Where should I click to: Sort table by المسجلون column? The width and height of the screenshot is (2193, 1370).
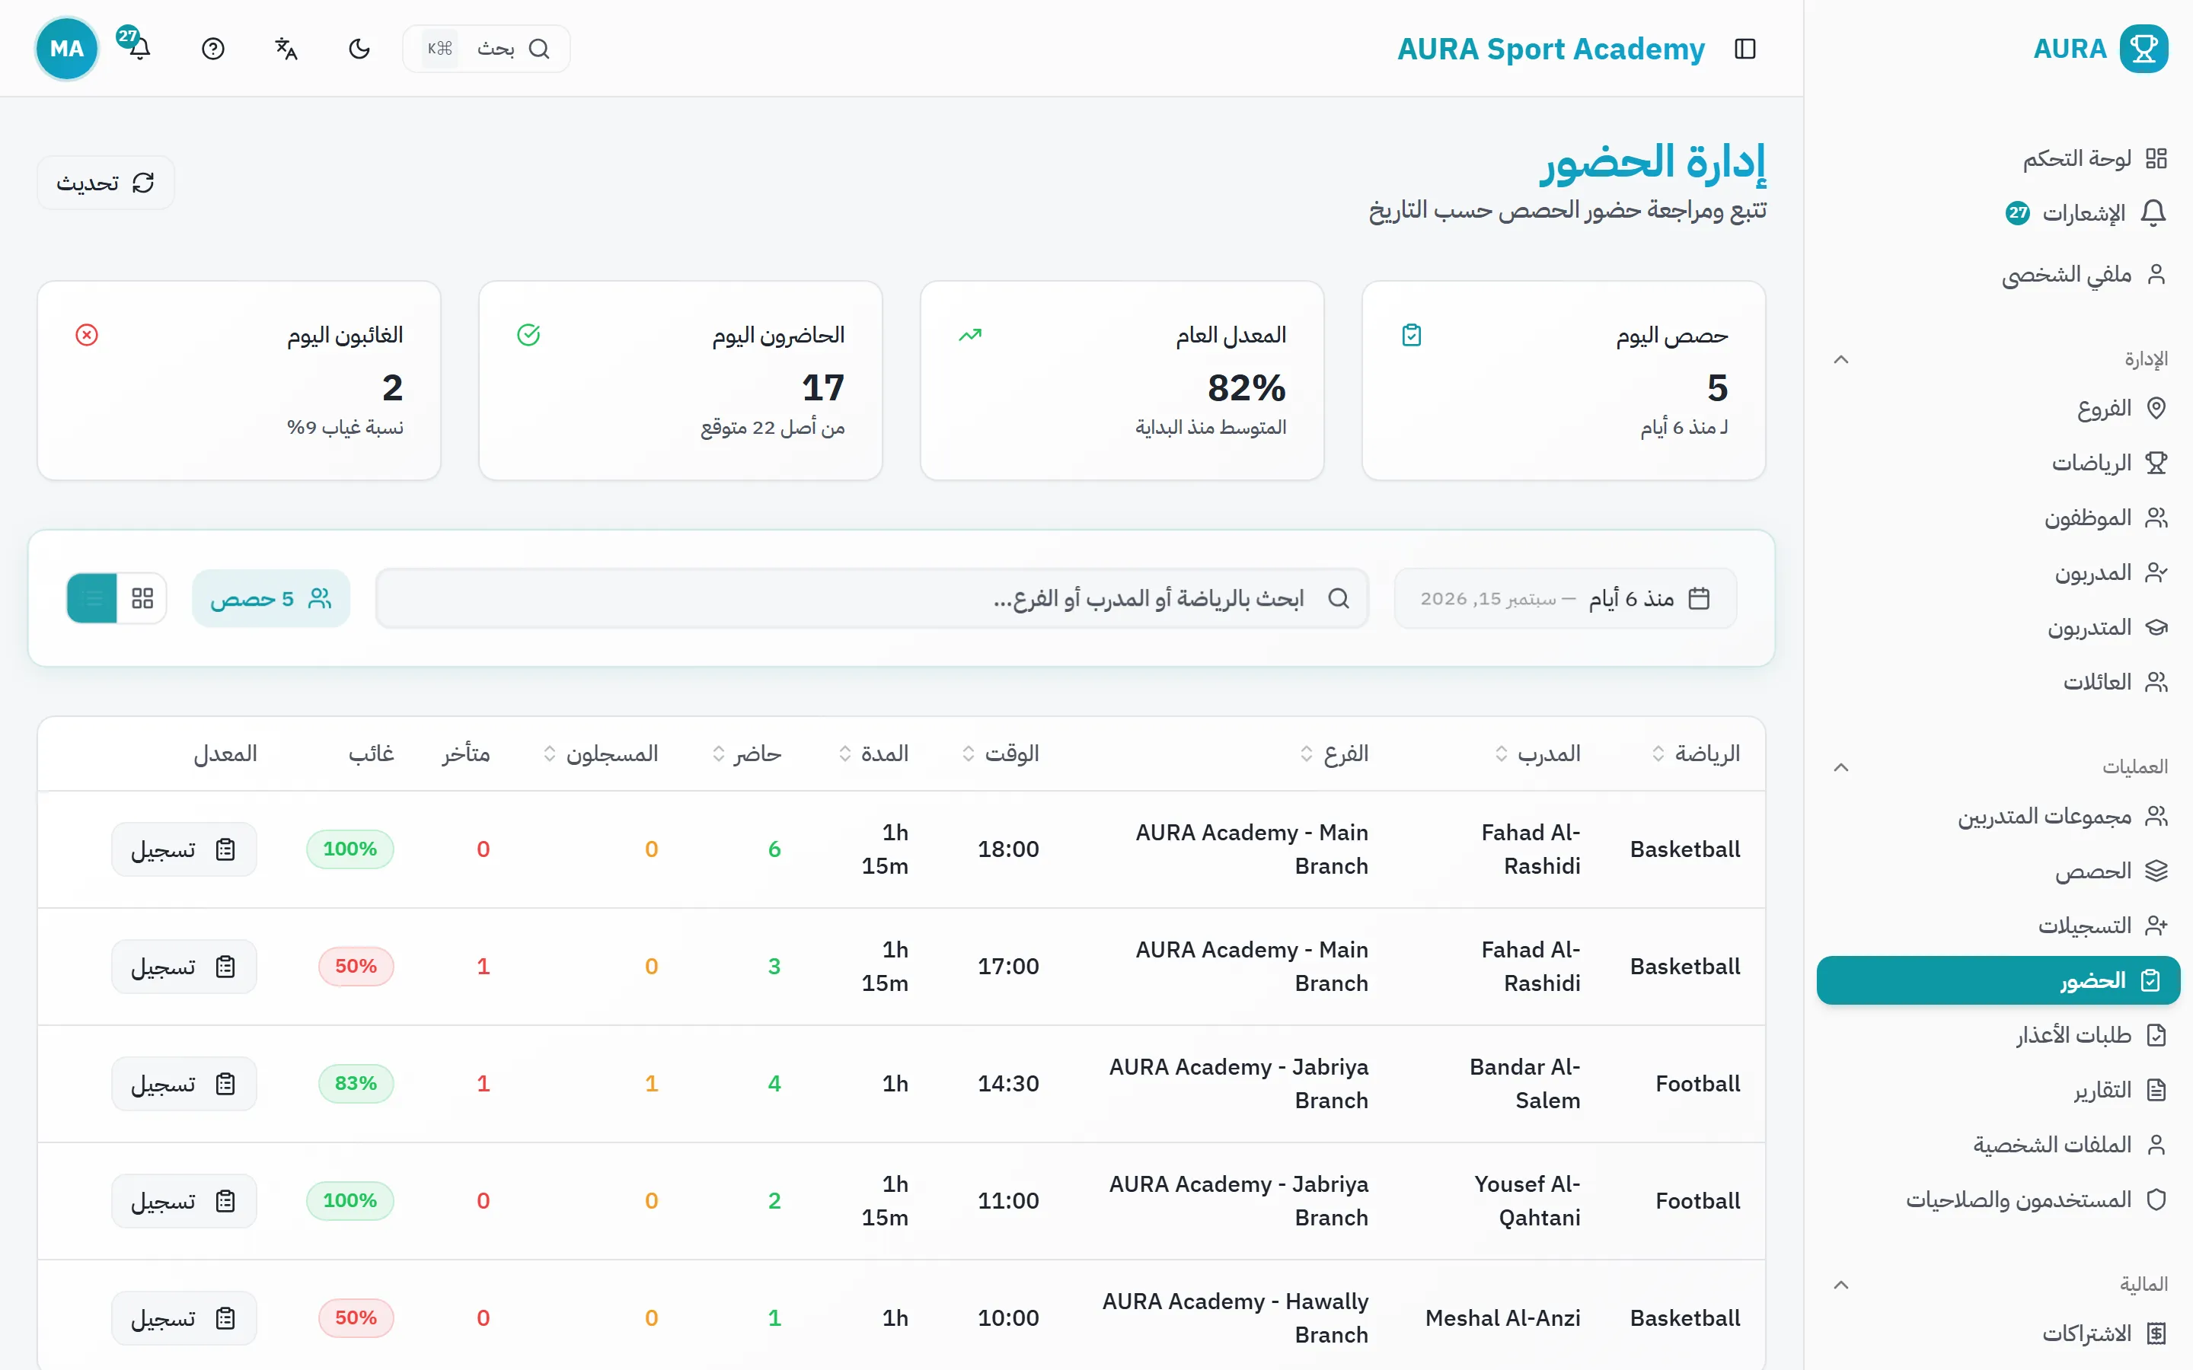(x=601, y=753)
